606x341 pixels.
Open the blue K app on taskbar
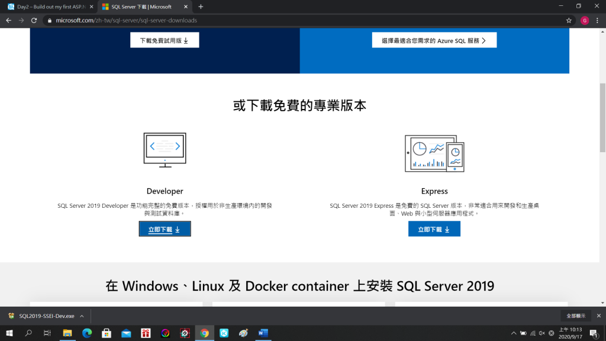coord(224,333)
